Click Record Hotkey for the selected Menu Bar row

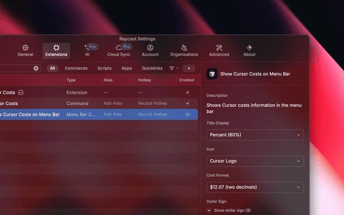click(x=153, y=114)
